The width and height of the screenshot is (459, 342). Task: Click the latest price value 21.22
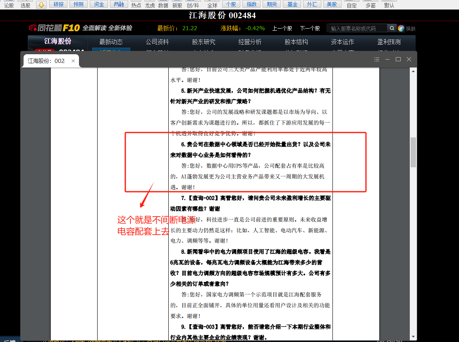tap(190, 29)
